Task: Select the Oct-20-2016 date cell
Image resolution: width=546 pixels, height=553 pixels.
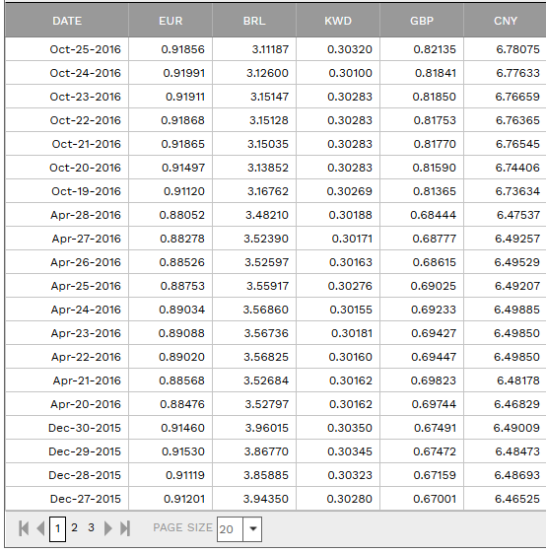Action: (67, 168)
